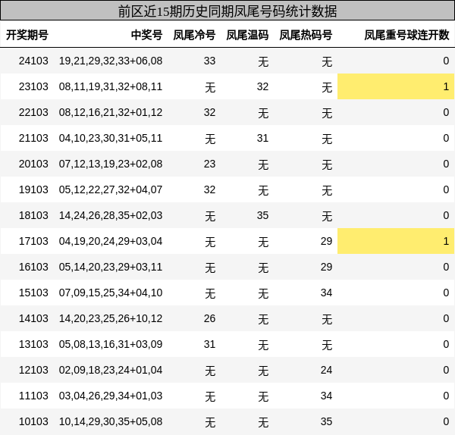Click winning numbers 03,04,26,29,34+01,03
This screenshot has height=435, width=455.
pos(111,396)
